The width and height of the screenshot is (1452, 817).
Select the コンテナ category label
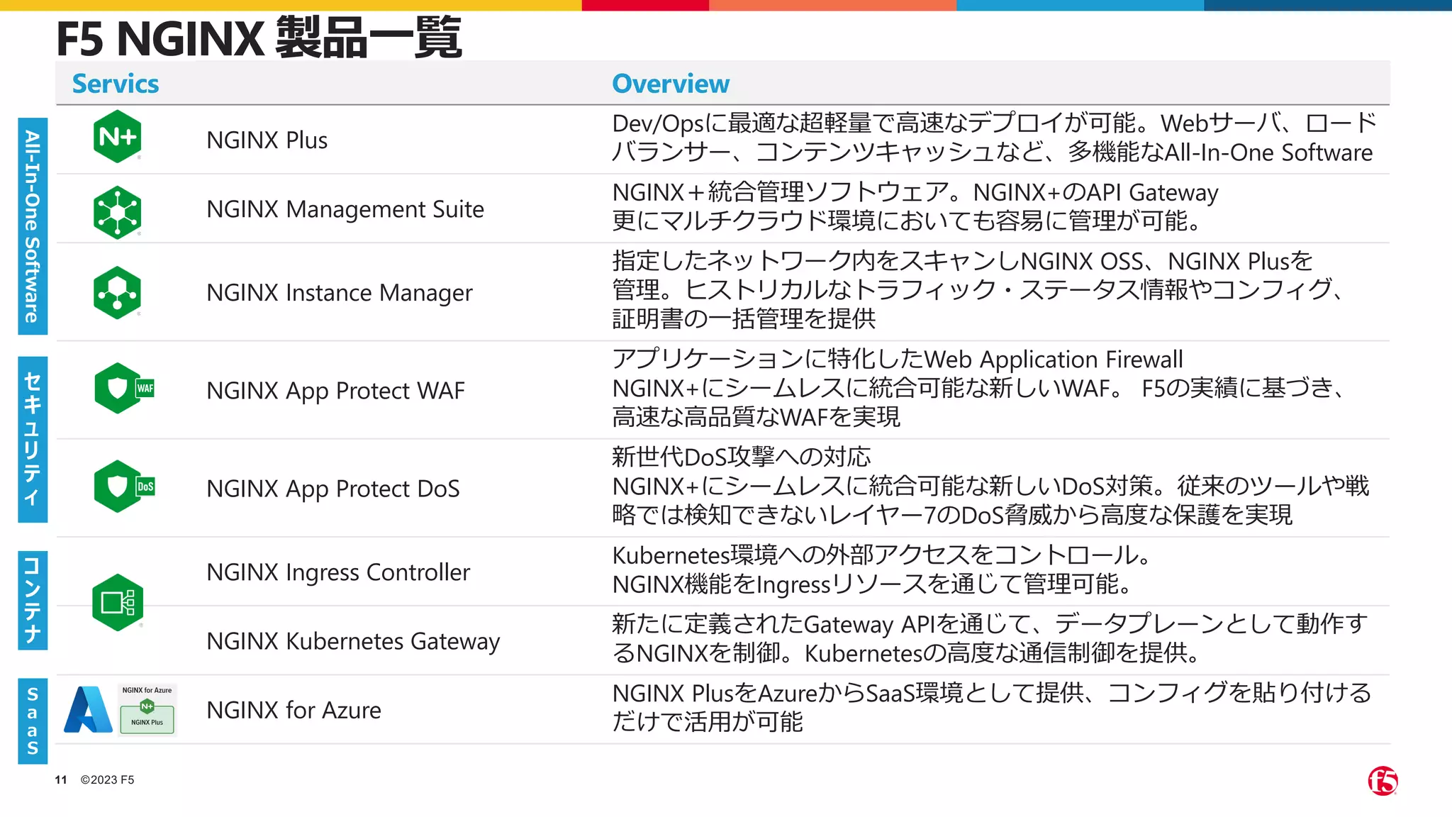pyautogui.click(x=33, y=600)
